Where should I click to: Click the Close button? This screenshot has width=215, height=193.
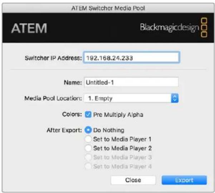tap(133, 180)
